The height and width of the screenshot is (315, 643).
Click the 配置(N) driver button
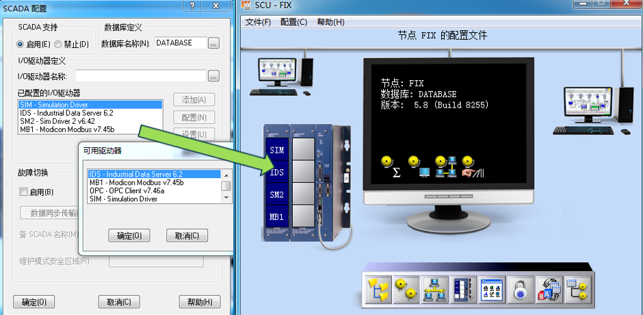[194, 118]
